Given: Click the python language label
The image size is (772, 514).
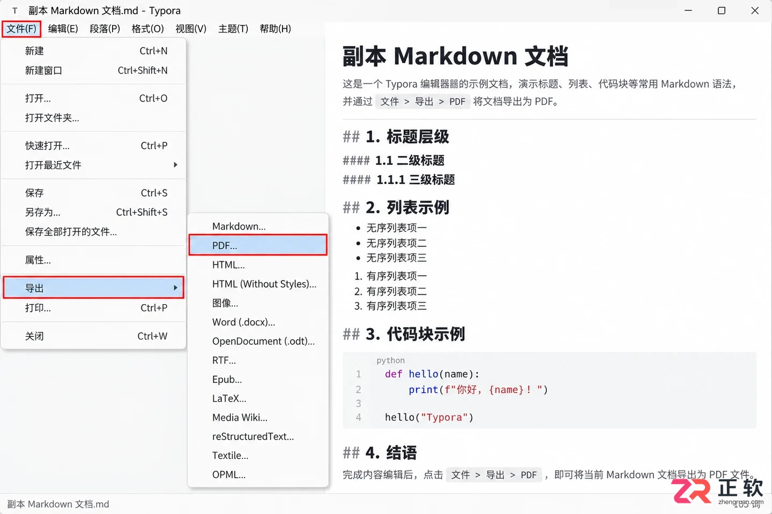Looking at the screenshot, I should (390, 360).
